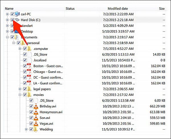The height and width of the screenshot is (139, 171).
Task: Click the movies folder icon
Action: tap(29, 95)
